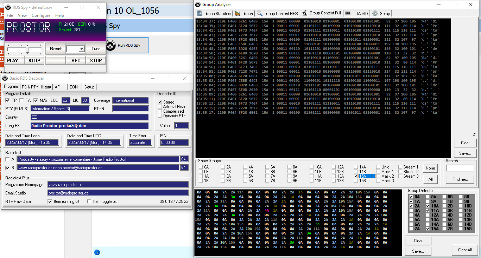Click the PLAY... button
481x258 pixels.
click(x=15, y=60)
